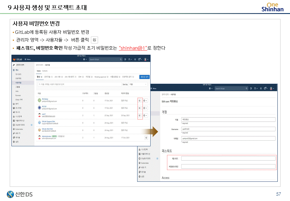
Task: Click 설정 gear icon in users list sidebar
Action: tap(14, 142)
